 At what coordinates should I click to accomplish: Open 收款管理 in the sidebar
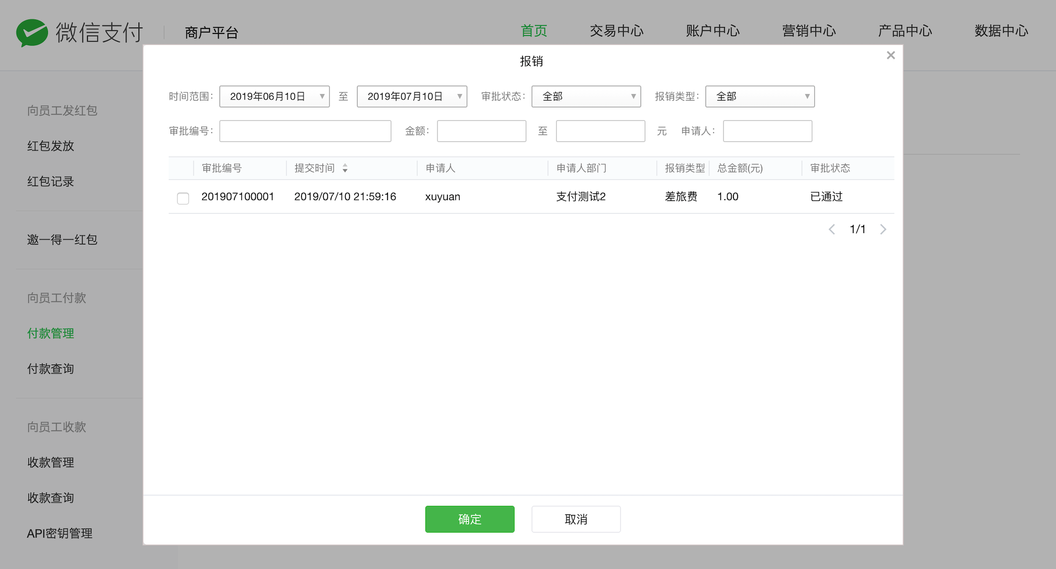(x=50, y=462)
